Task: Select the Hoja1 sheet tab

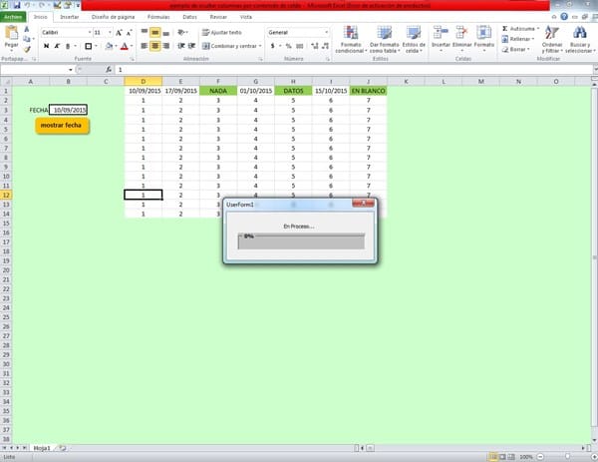Action: coord(42,448)
